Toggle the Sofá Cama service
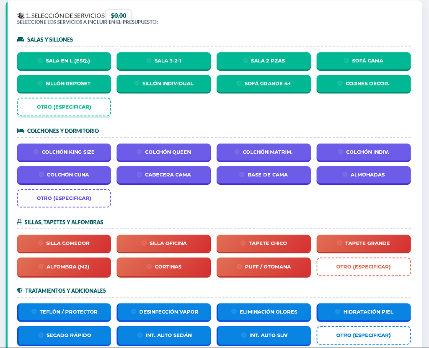Viewport: 429px width, 348px height. (363, 61)
